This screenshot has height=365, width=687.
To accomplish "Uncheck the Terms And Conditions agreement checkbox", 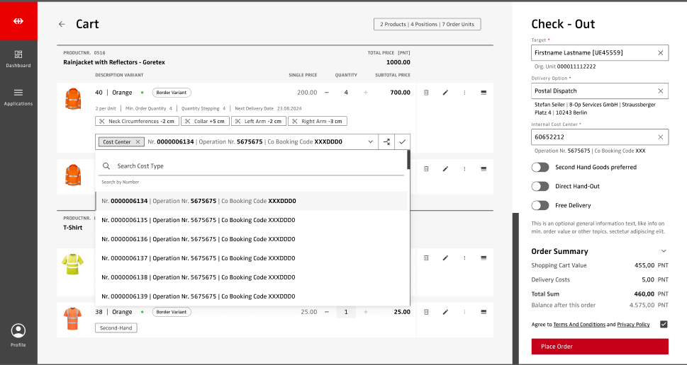I will point(664,325).
